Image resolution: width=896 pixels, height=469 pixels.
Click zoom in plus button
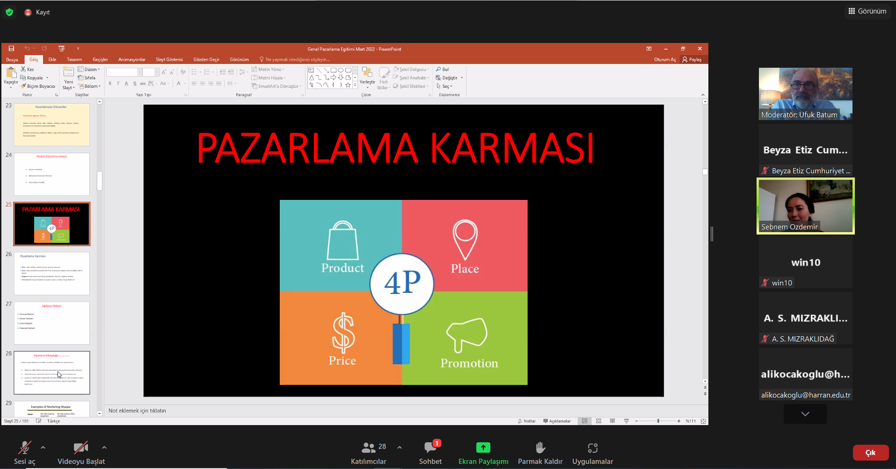coord(679,421)
